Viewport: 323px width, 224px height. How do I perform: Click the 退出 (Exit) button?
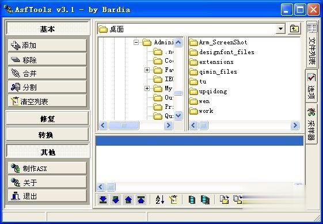(x=47, y=196)
